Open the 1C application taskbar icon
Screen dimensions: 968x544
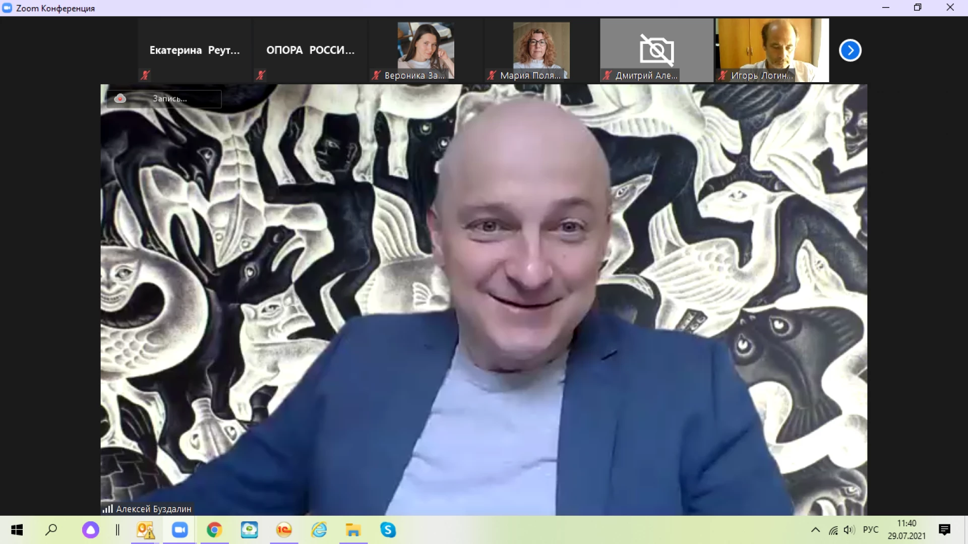tap(284, 530)
